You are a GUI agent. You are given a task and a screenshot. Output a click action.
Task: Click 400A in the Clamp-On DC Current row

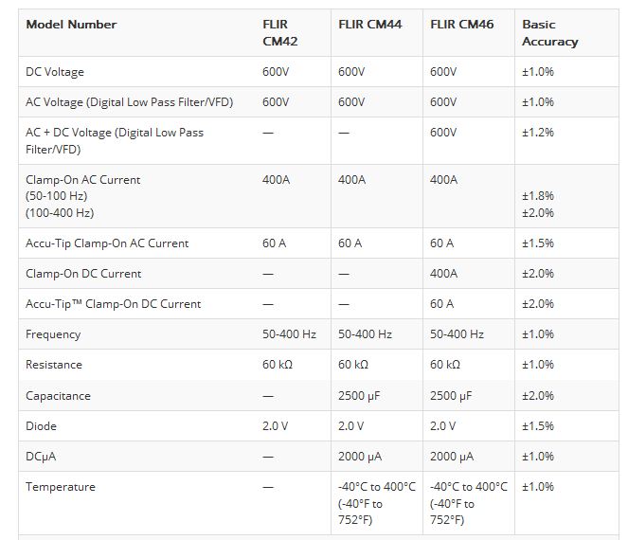pos(443,274)
